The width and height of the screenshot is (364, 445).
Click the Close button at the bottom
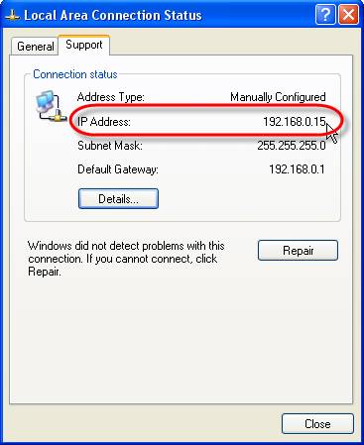coord(317,424)
